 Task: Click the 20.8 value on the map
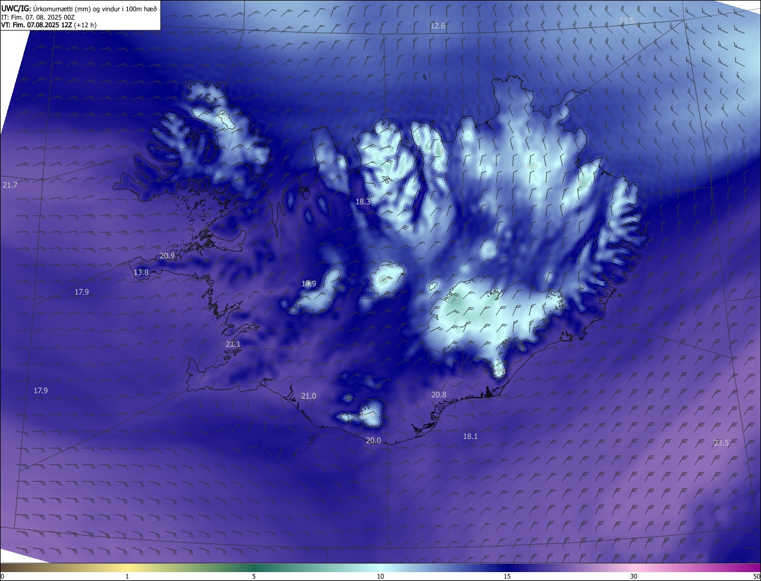click(x=439, y=395)
